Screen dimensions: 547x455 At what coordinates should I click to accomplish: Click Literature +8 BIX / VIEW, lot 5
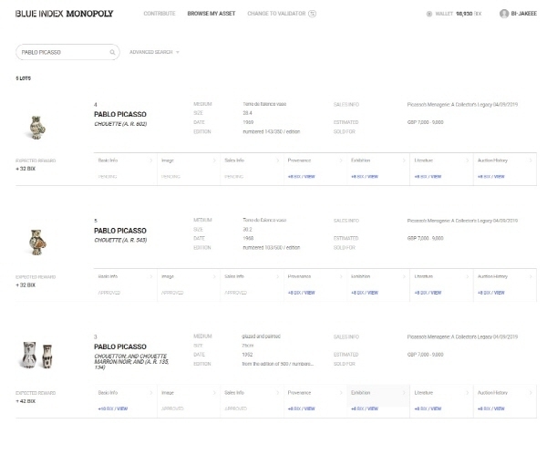point(428,293)
